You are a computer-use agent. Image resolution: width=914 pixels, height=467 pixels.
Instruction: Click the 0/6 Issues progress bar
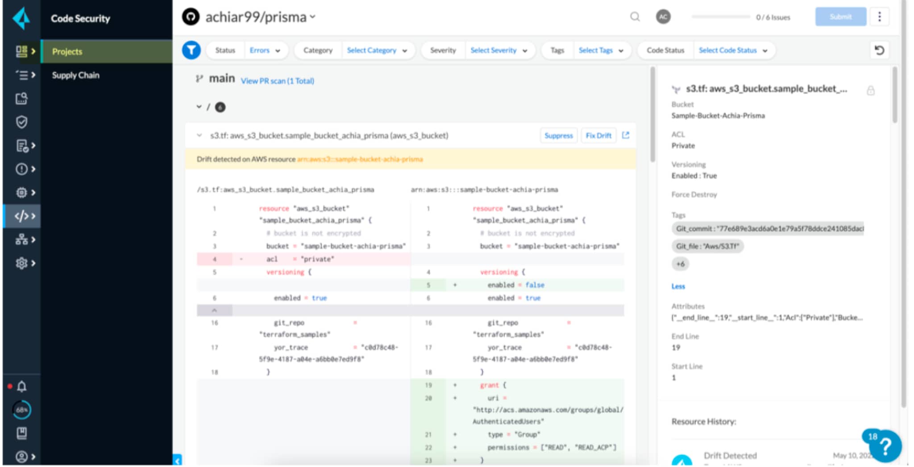click(720, 17)
